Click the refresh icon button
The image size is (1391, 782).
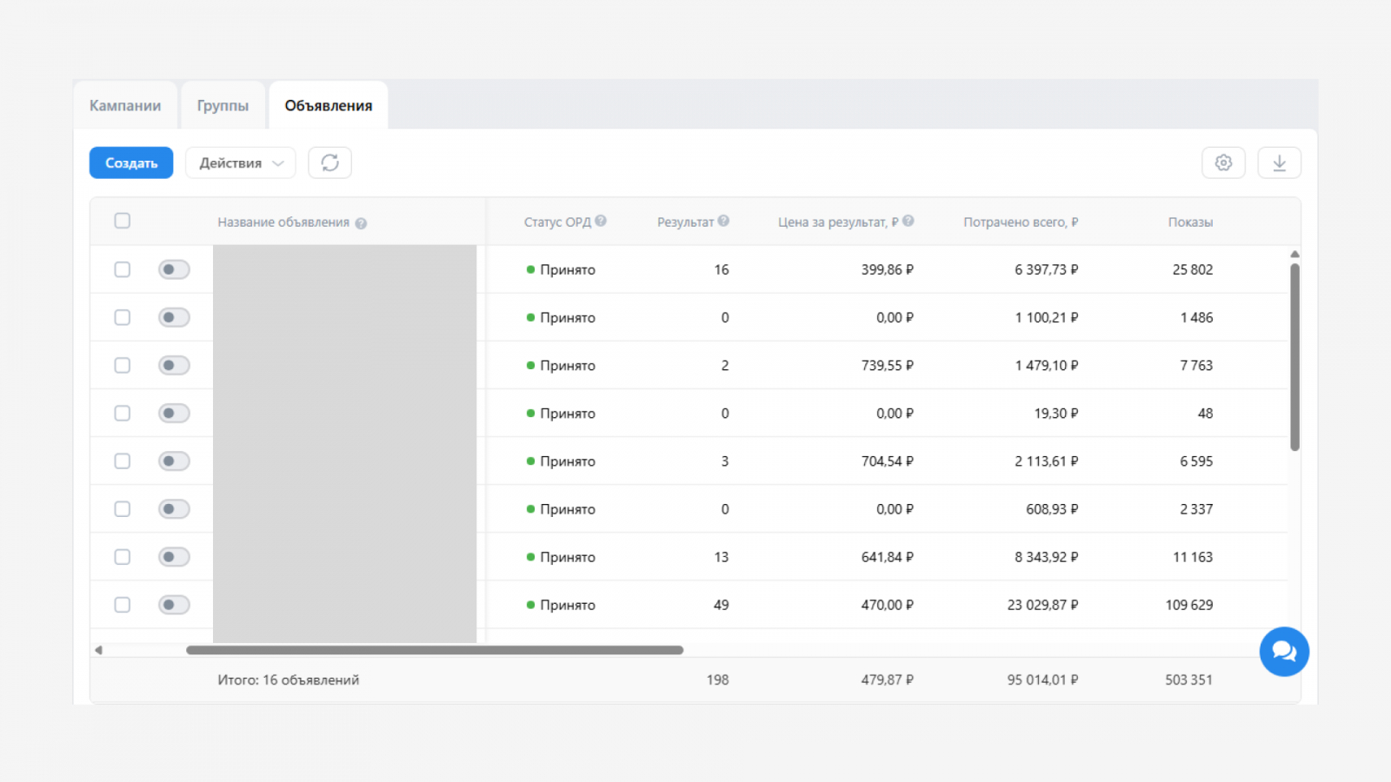[329, 162]
